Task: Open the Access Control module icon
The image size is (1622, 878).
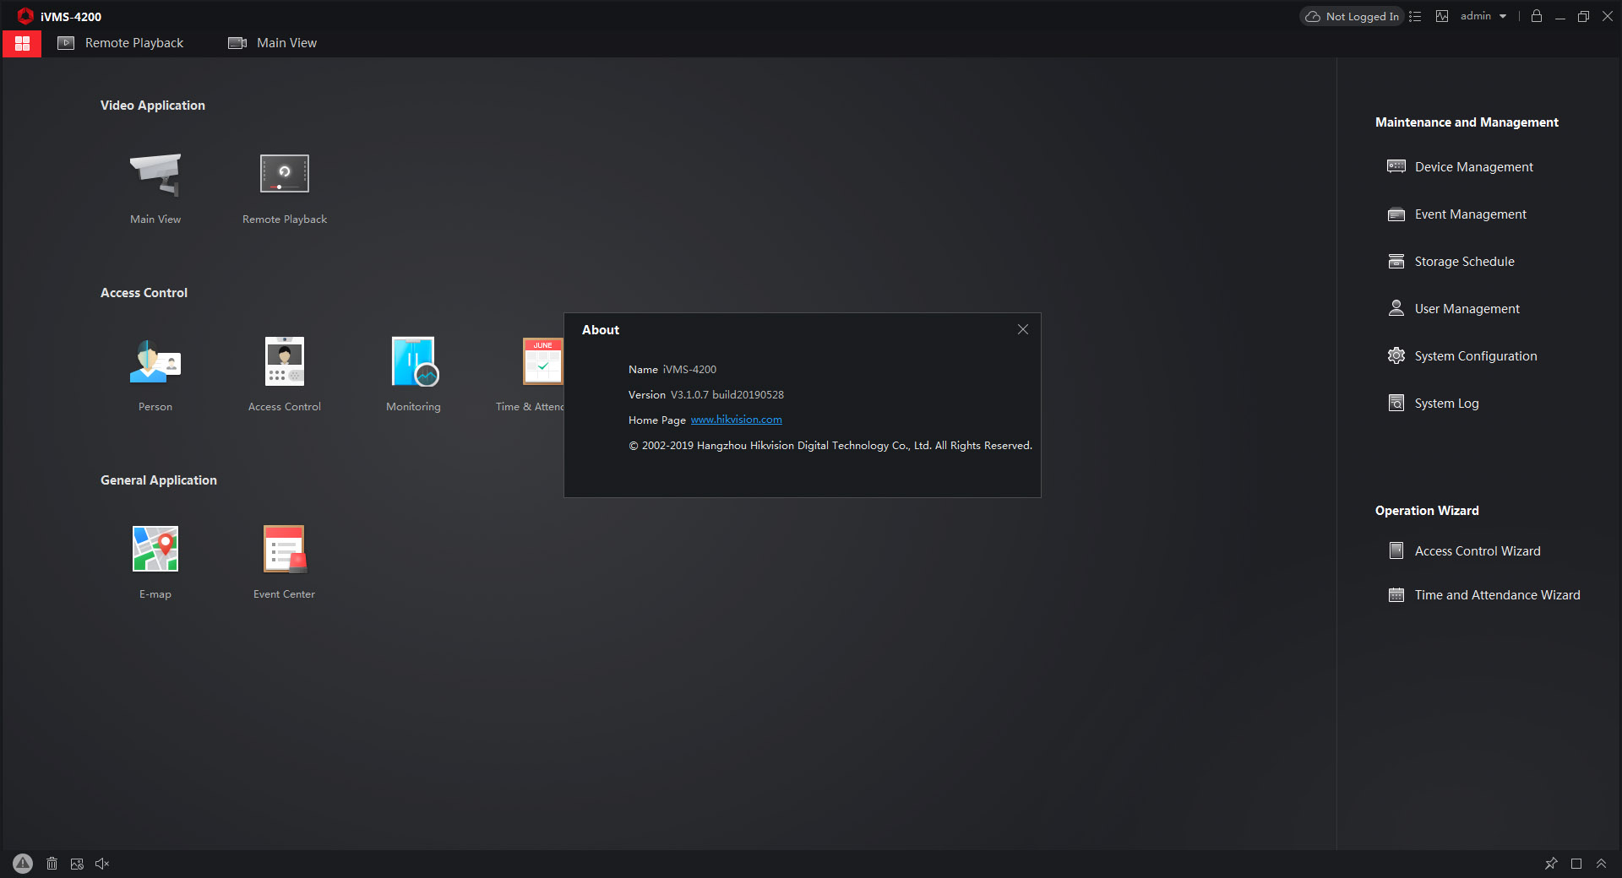Action: pyautogui.click(x=285, y=361)
